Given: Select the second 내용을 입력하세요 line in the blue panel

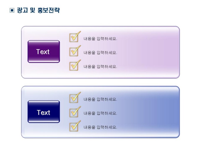Looking at the screenshot, I should 100,113.
